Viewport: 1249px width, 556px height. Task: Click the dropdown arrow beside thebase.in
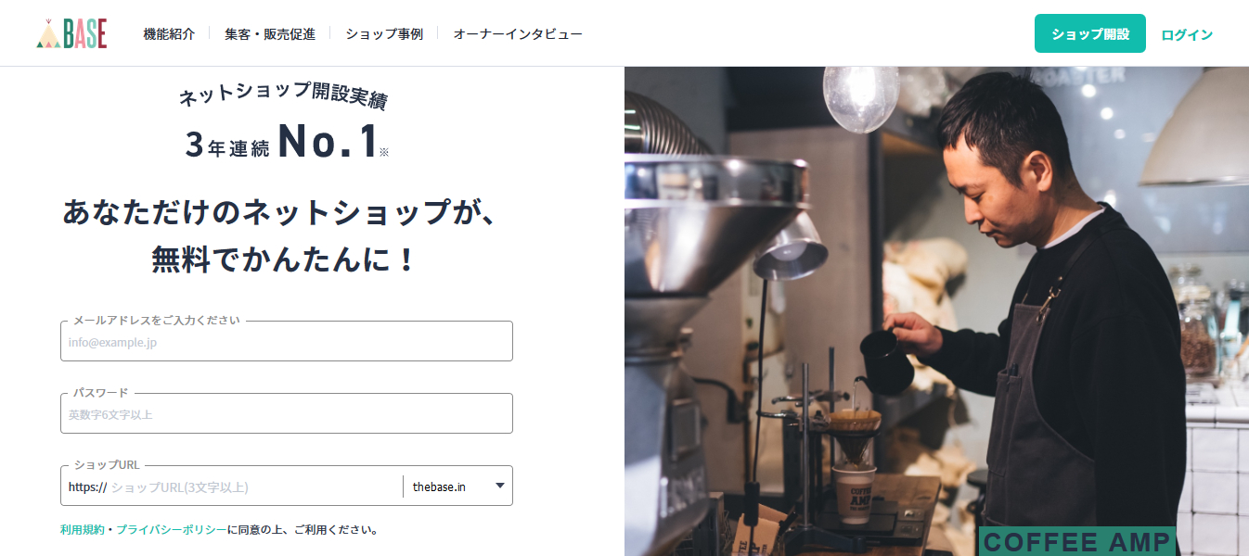(x=500, y=486)
